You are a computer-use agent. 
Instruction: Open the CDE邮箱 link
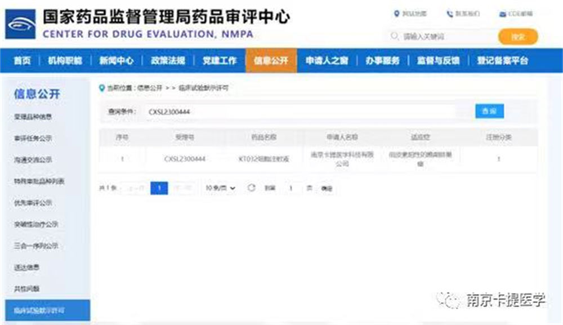[x=520, y=14]
